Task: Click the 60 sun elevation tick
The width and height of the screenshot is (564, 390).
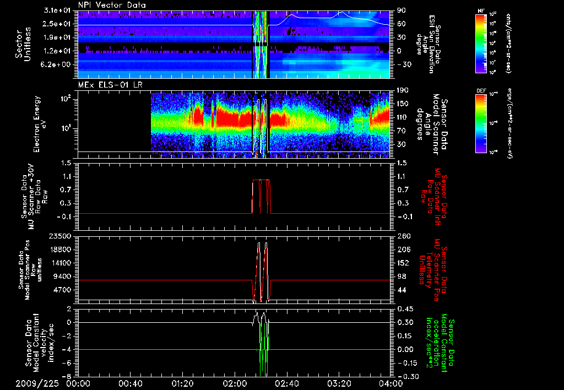Action: (x=401, y=24)
